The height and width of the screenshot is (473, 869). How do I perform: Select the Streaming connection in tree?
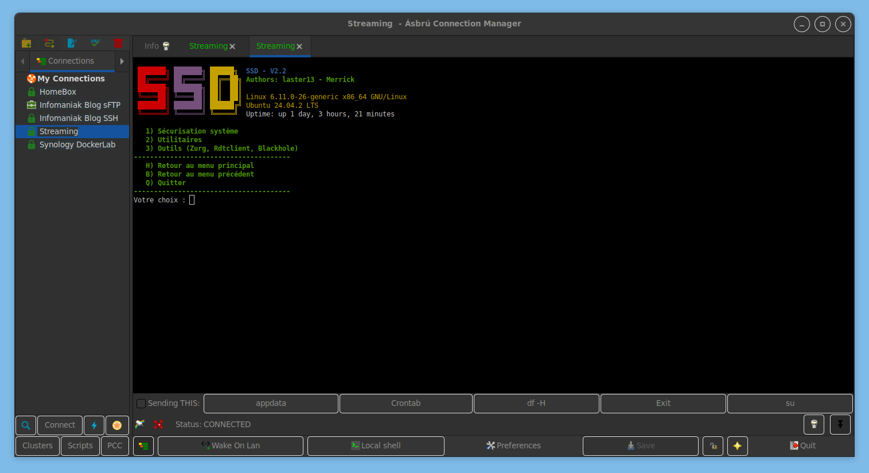pyautogui.click(x=72, y=131)
